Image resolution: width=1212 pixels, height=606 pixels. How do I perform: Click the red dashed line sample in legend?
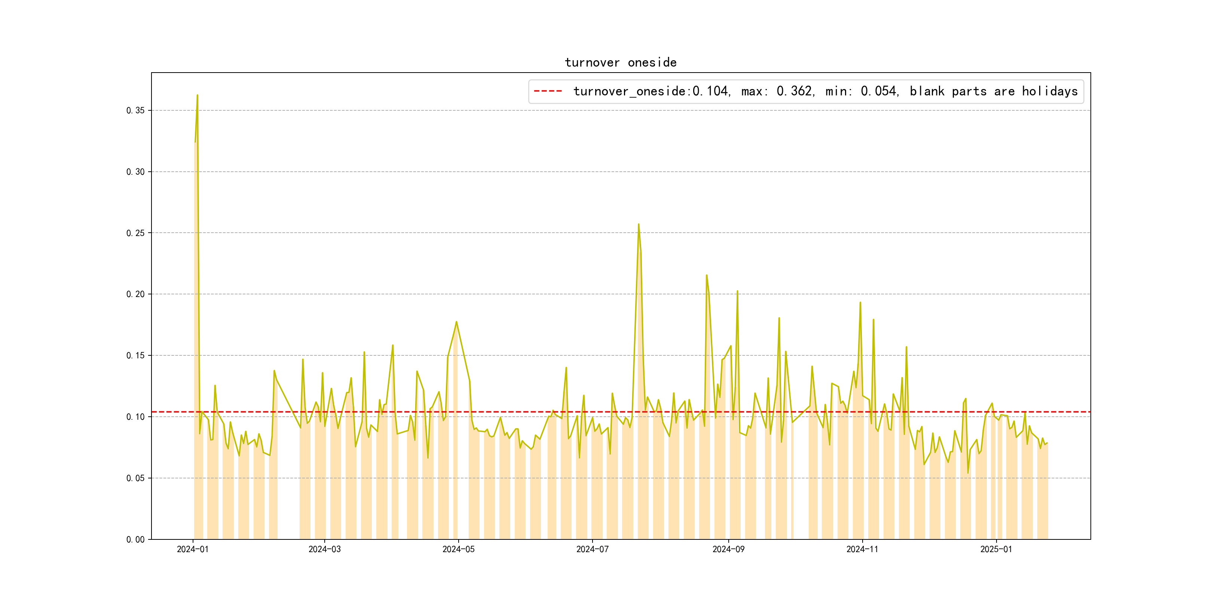coord(548,91)
